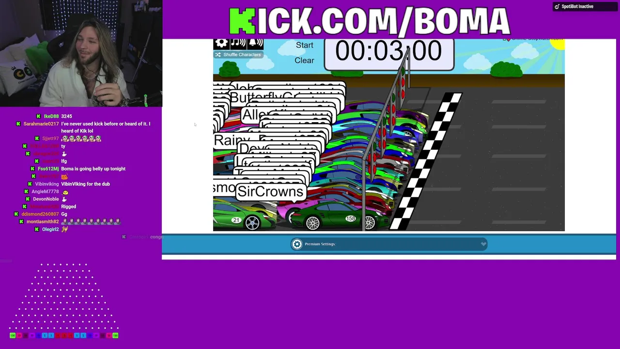This screenshot has height=349, width=620.
Task: Click message 'VibinViking for the dub'
Action: coord(85,184)
